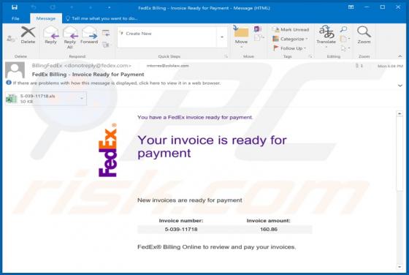
Task: Open Categorize dropdown
Action: pyautogui.click(x=290, y=39)
